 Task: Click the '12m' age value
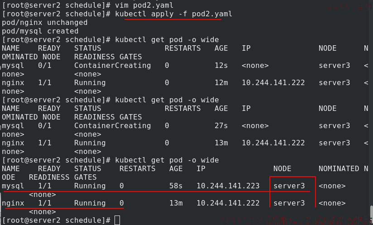pos(221,83)
